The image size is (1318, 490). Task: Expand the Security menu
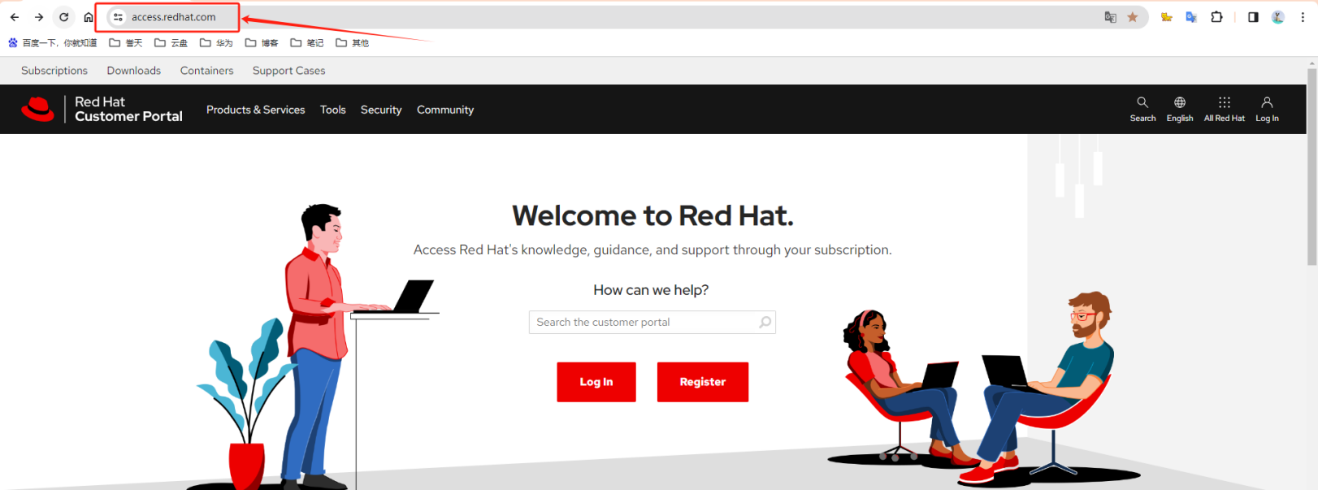coord(381,110)
